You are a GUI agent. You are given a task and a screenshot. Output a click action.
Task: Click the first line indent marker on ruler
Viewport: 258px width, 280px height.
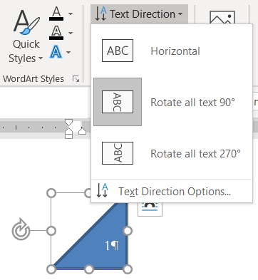point(68,123)
